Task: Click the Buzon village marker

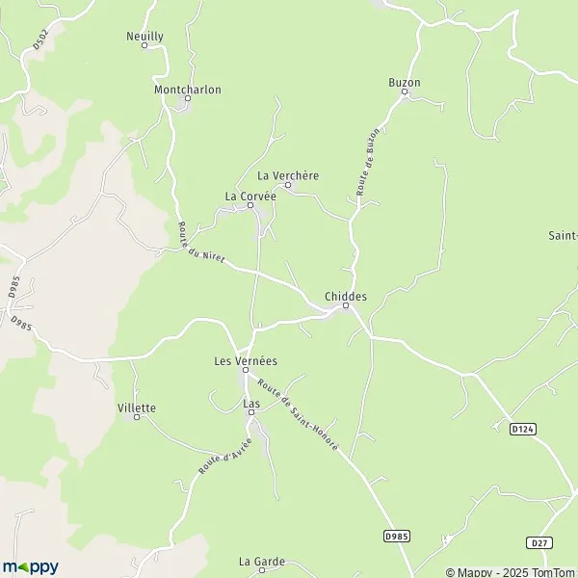Action: pos(405,92)
